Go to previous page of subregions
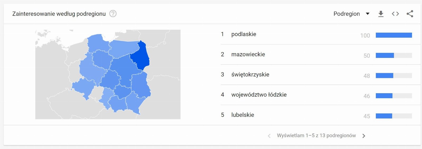Screen dimensions: 422x149 (269, 136)
